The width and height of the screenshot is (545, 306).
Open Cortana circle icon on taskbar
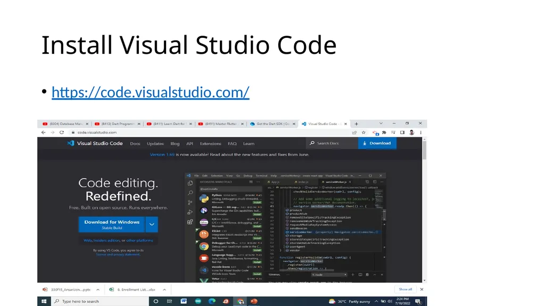156,301
